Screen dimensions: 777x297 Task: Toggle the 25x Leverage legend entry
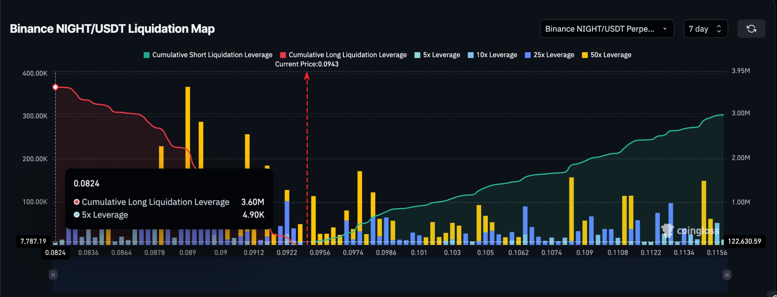[x=549, y=55]
